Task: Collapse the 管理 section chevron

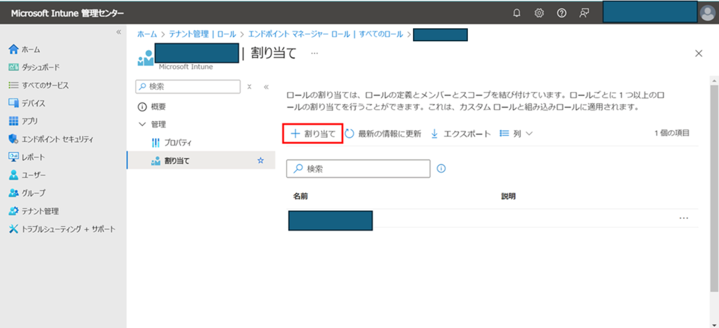Action: pos(142,124)
